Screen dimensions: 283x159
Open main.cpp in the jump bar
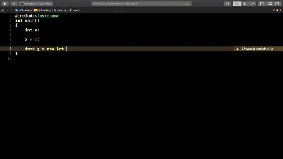point(60,10)
